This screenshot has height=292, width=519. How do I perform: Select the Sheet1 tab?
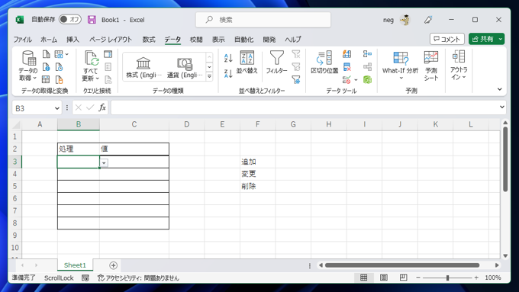point(75,265)
